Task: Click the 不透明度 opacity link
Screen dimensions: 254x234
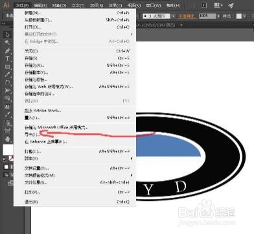Action: click(x=187, y=16)
